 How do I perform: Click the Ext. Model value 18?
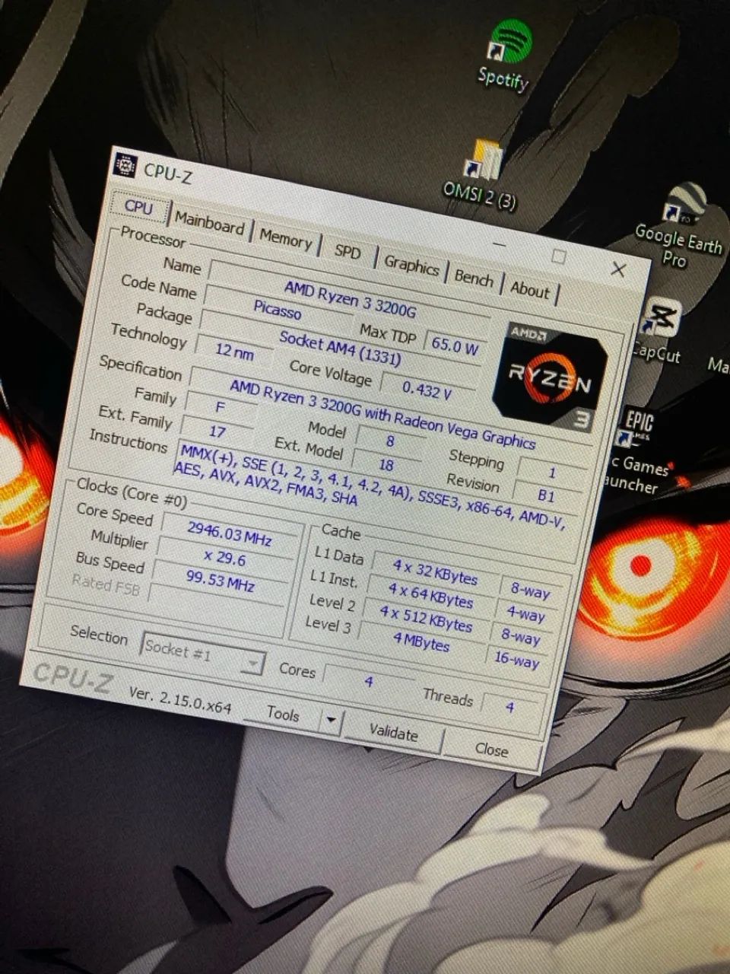coord(386,464)
